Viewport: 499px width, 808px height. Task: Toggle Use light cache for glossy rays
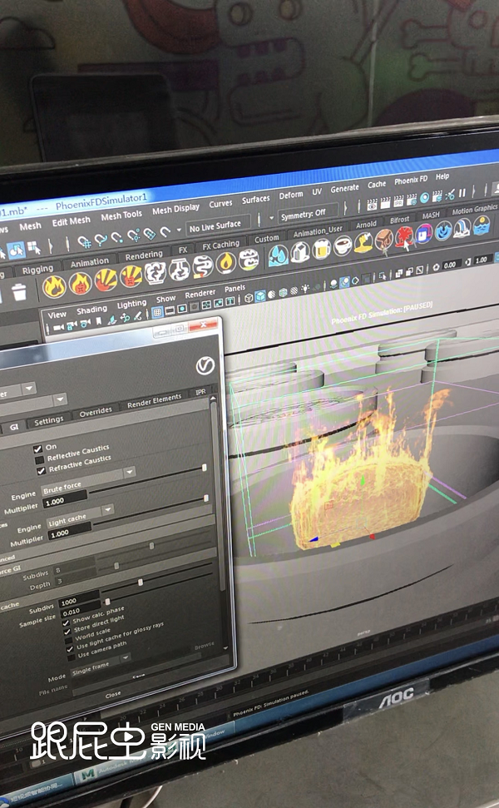click(70, 649)
